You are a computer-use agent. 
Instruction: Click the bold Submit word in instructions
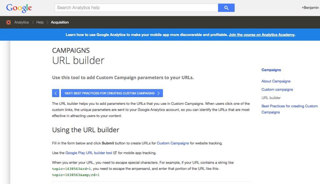[x=108, y=143]
